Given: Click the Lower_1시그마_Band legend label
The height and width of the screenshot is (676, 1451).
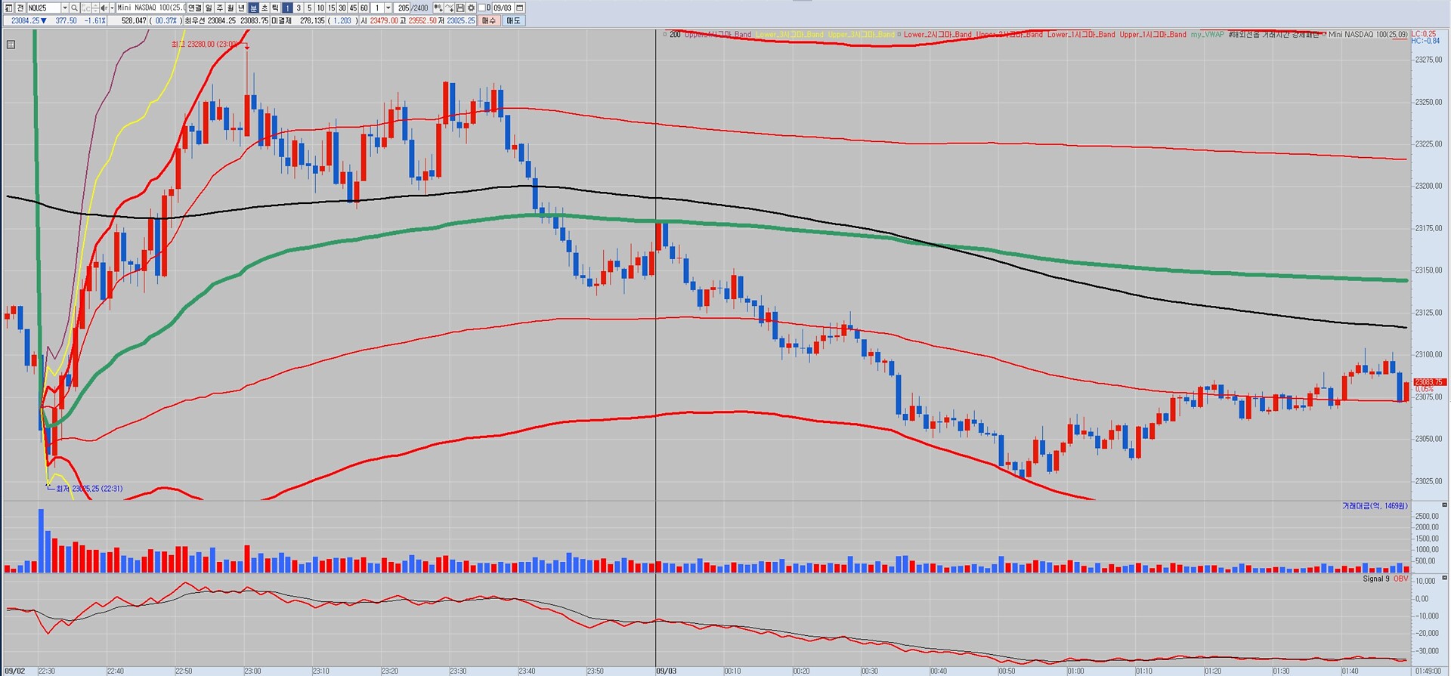Looking at the screenshot, I should (1081, 35).
